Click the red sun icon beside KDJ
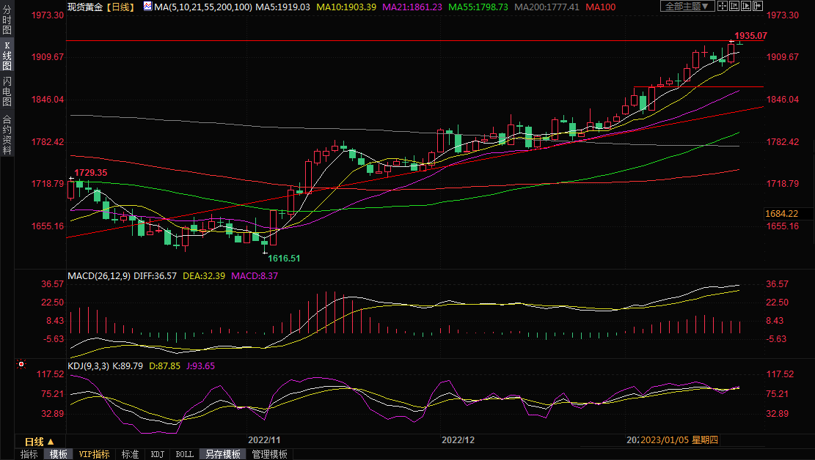The width and height of the screenshot is (815, 460). click(x=22, y=364)
